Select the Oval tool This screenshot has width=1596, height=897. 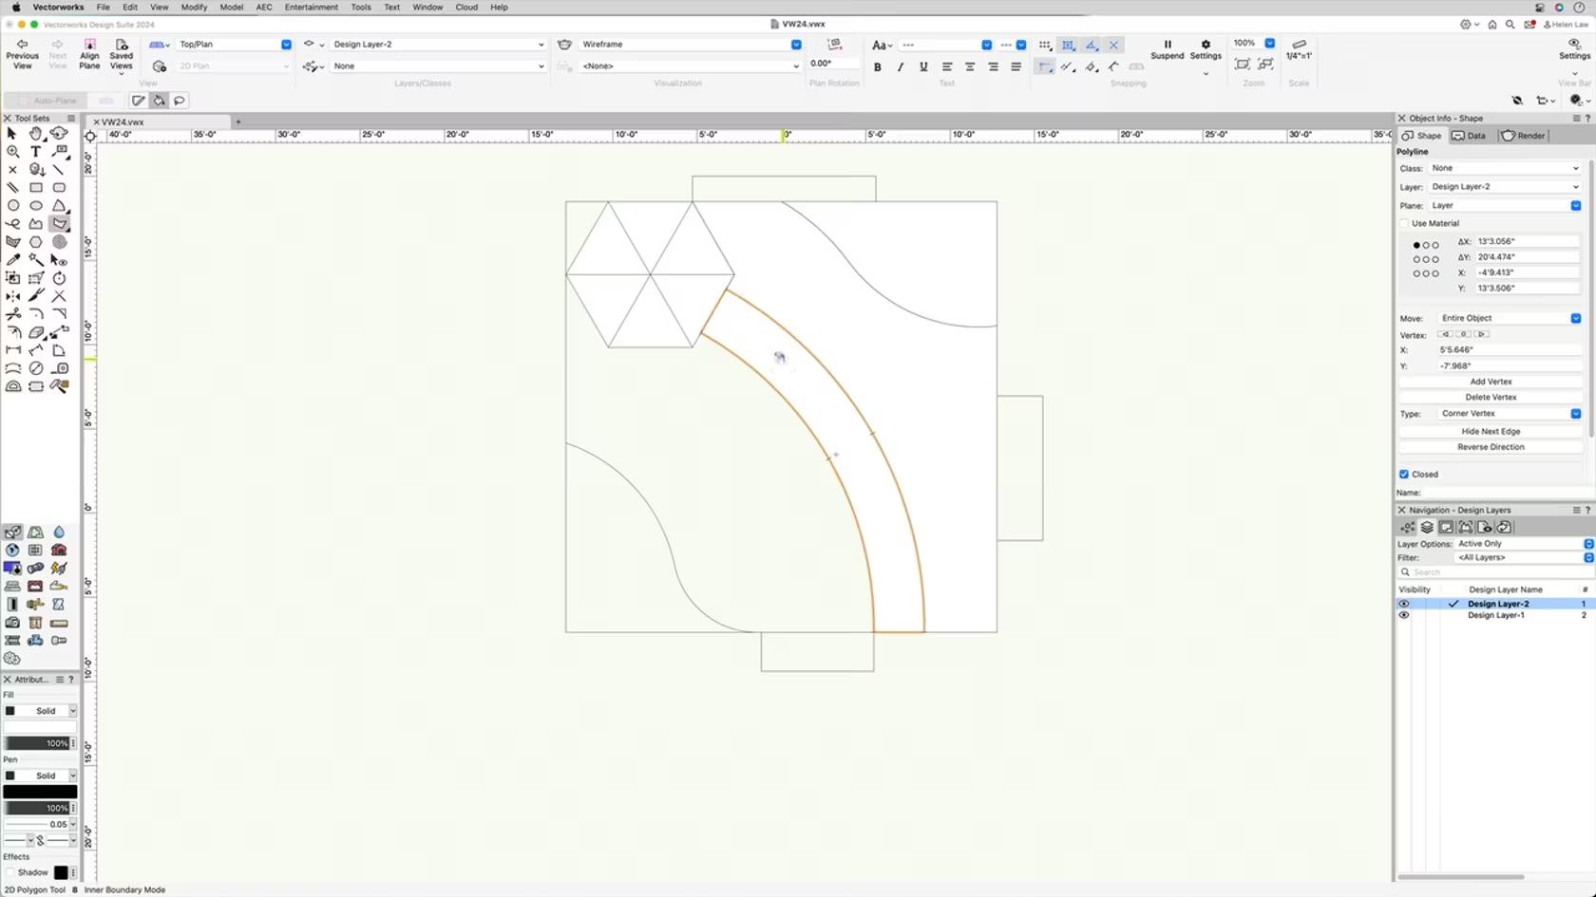pos(36,206)
